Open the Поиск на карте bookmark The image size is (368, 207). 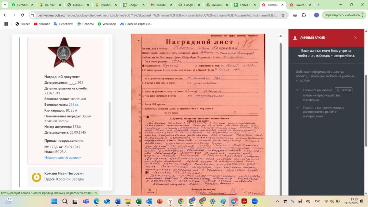(136, 24)
